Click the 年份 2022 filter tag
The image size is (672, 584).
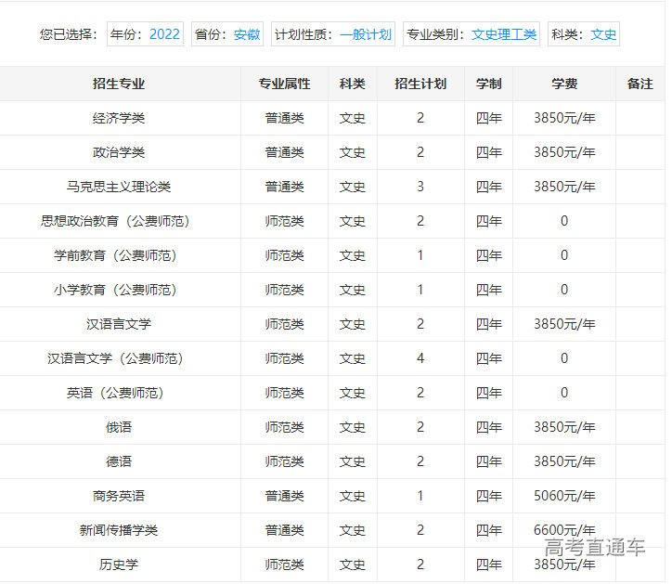click(x=145, y=34)
